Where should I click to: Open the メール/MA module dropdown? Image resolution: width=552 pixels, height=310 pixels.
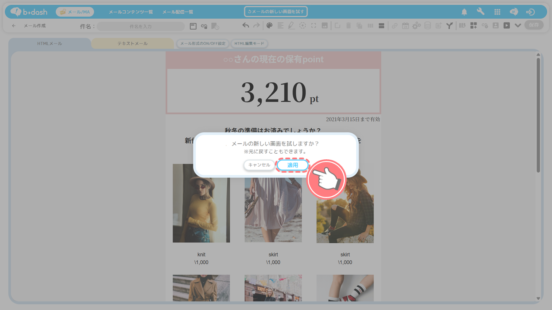point(75,12)
